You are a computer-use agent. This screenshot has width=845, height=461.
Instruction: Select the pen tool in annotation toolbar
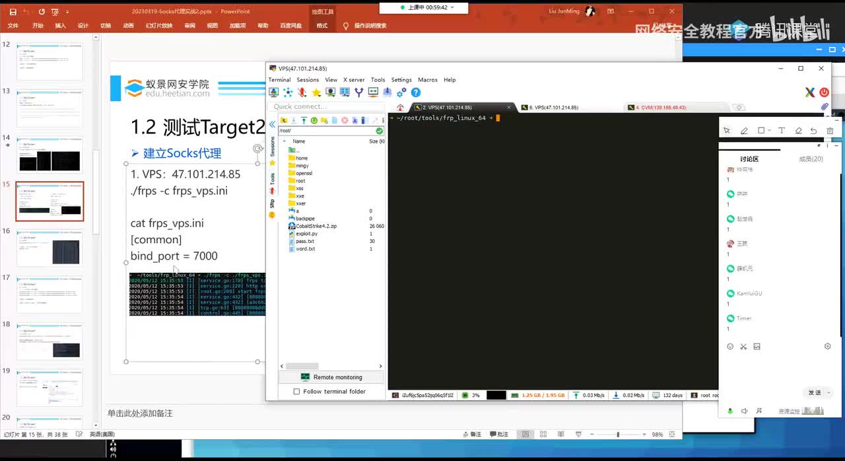(744, 131)
